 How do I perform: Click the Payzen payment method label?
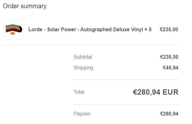pos(82,114)
